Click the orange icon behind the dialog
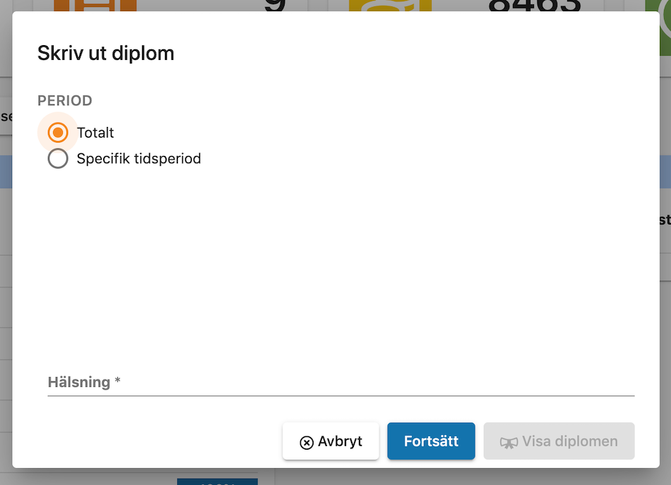This screenshot has height=485, width=671. pyautogui.click(x=95, y=6)
